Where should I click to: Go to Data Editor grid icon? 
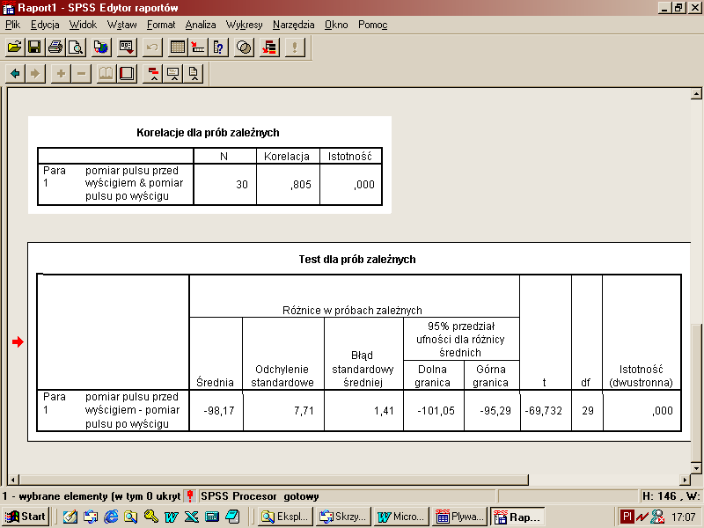tap(177, 47)
